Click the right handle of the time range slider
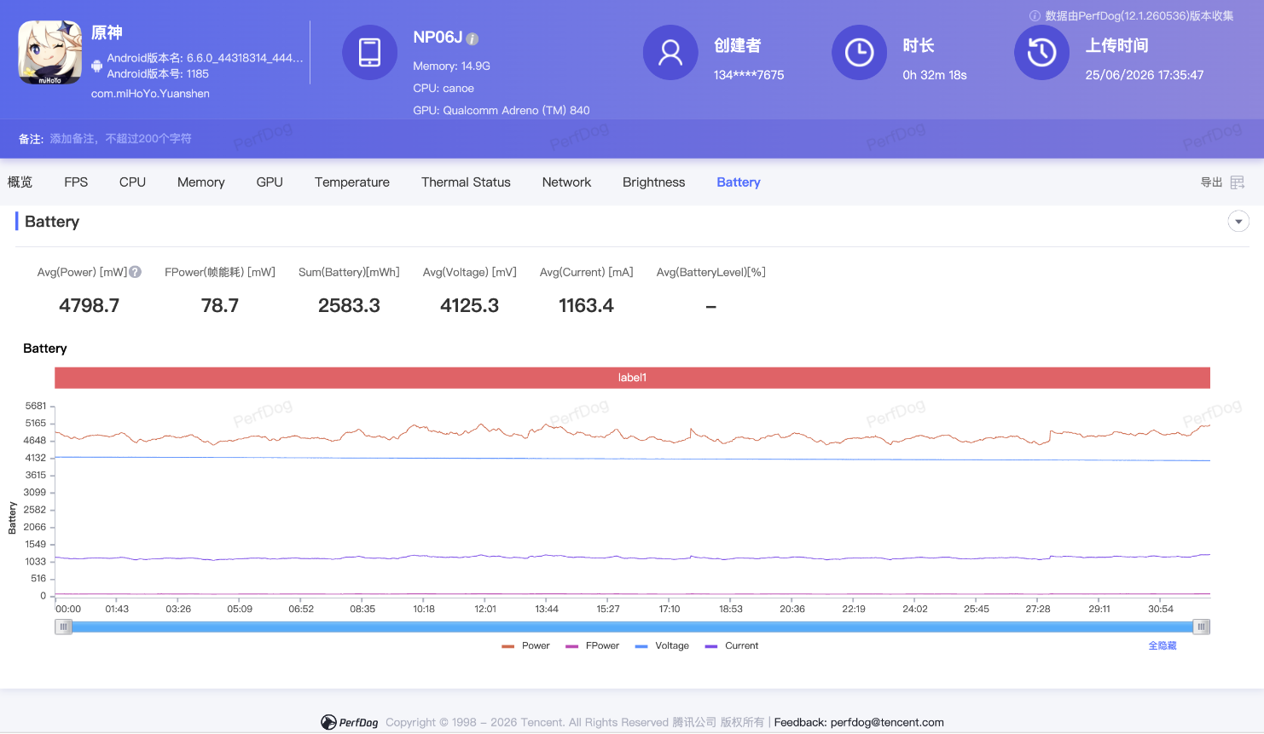This screenshot has width=1264, height=734. [x=1201, y=627]
